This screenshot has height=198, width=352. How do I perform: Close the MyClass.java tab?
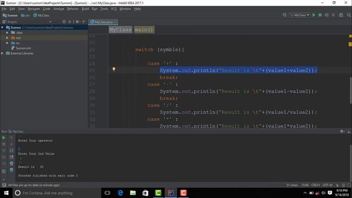(116, 22)
